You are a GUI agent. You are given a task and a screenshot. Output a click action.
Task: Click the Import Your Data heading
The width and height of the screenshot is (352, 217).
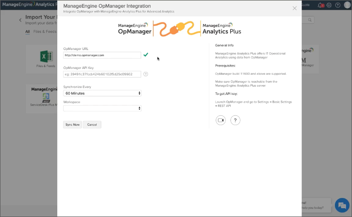point(41,17)
